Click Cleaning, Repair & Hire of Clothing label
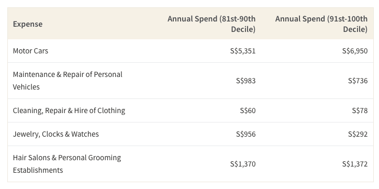Image resolution: width=379 pixels, height=189 pixels. [x=69, y=110]
